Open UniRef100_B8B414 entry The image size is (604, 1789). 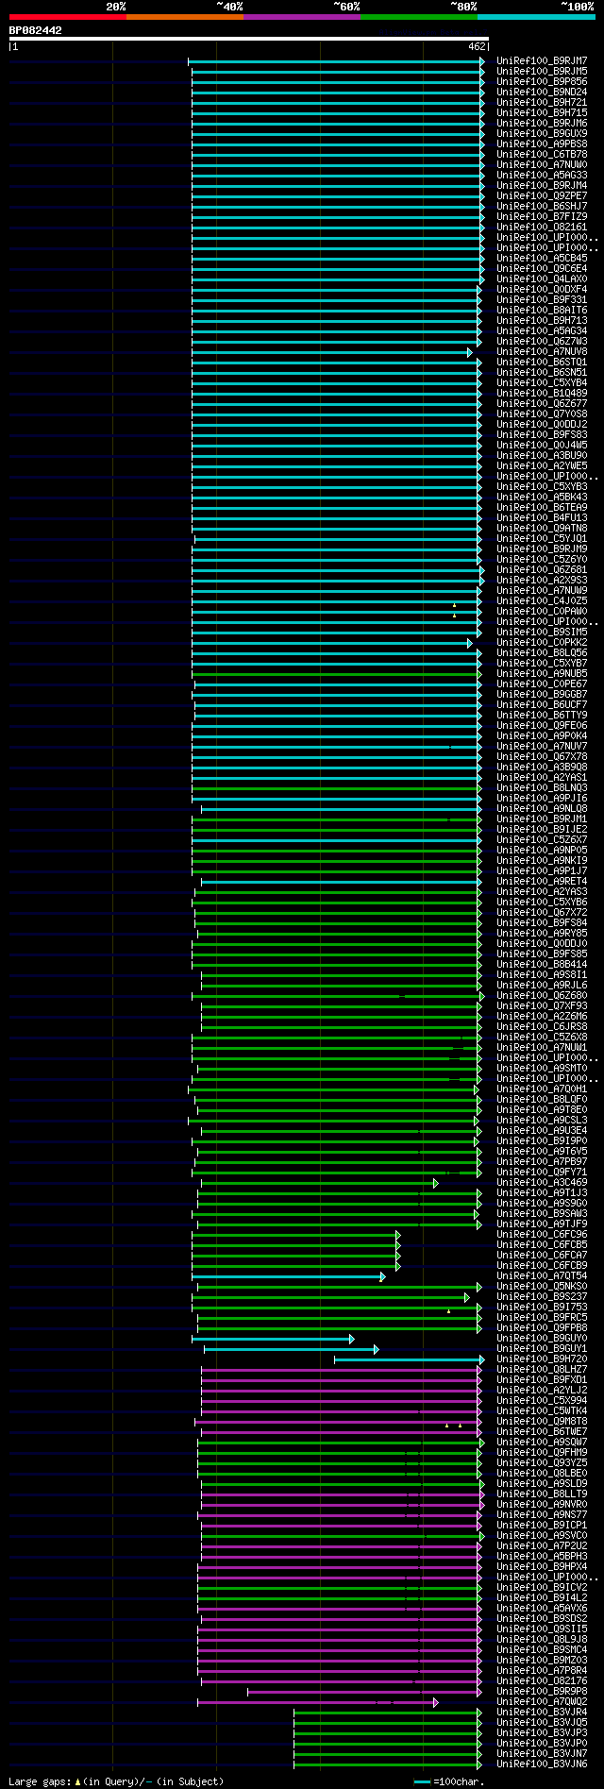542,965
